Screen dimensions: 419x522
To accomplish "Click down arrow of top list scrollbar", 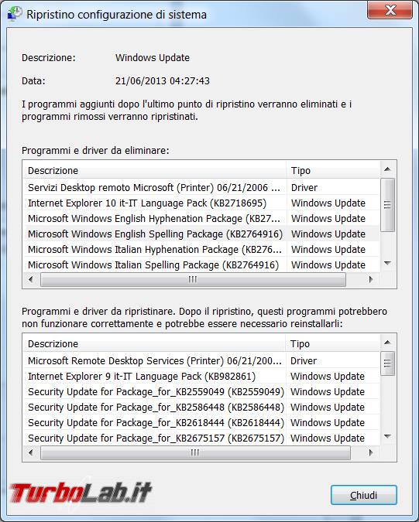I will [387, 264].
